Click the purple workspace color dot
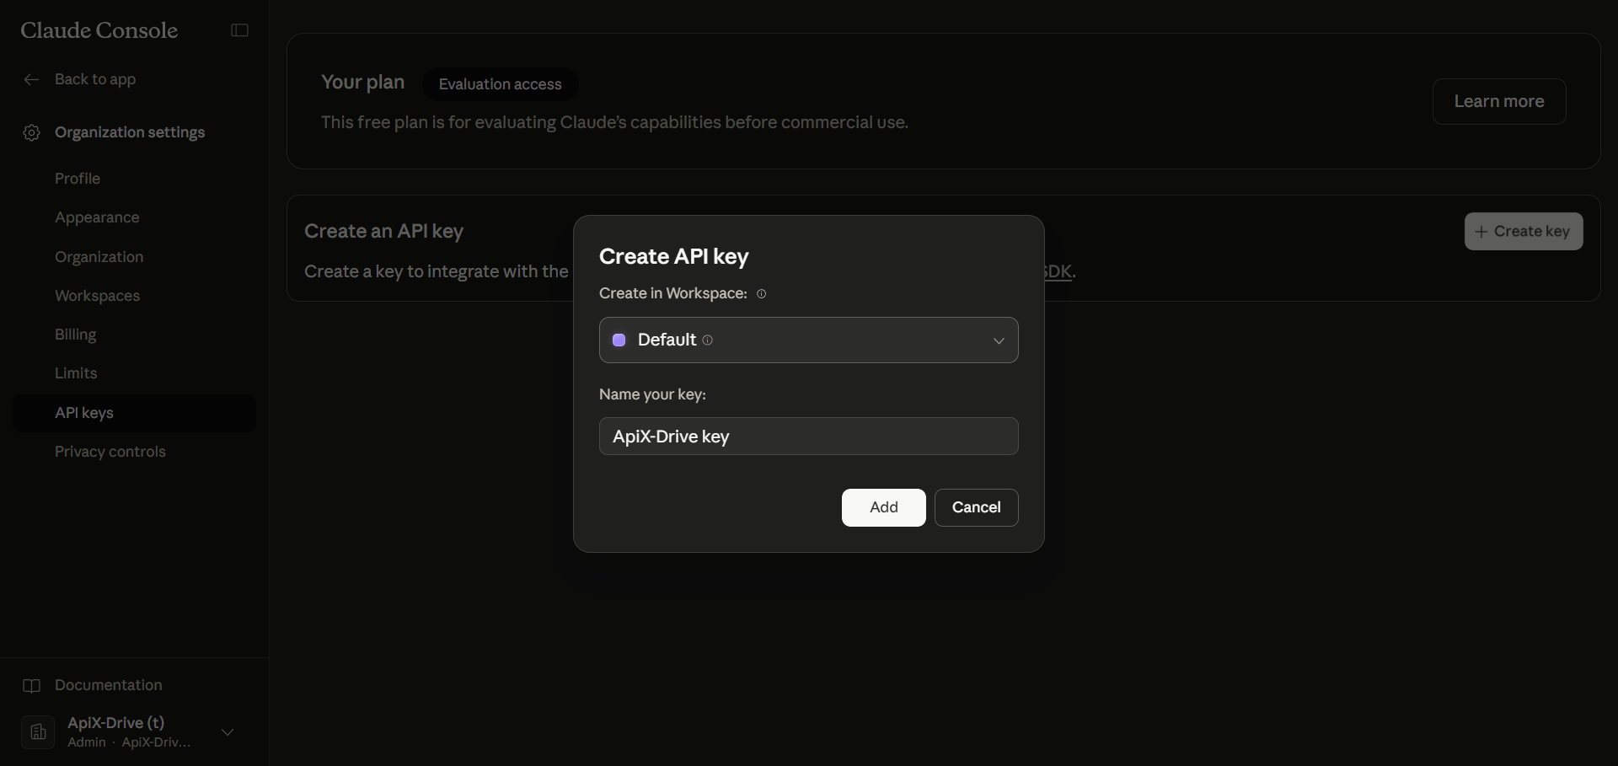The width and height of the screenshot is (1618, 766). pos(619,340)
